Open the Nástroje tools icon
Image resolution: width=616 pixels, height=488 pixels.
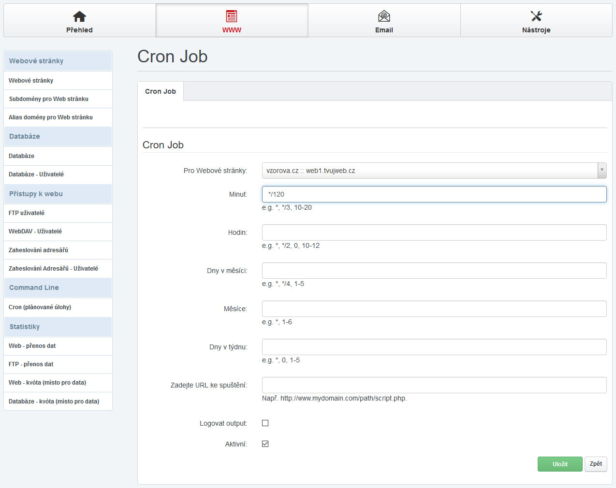536,16
